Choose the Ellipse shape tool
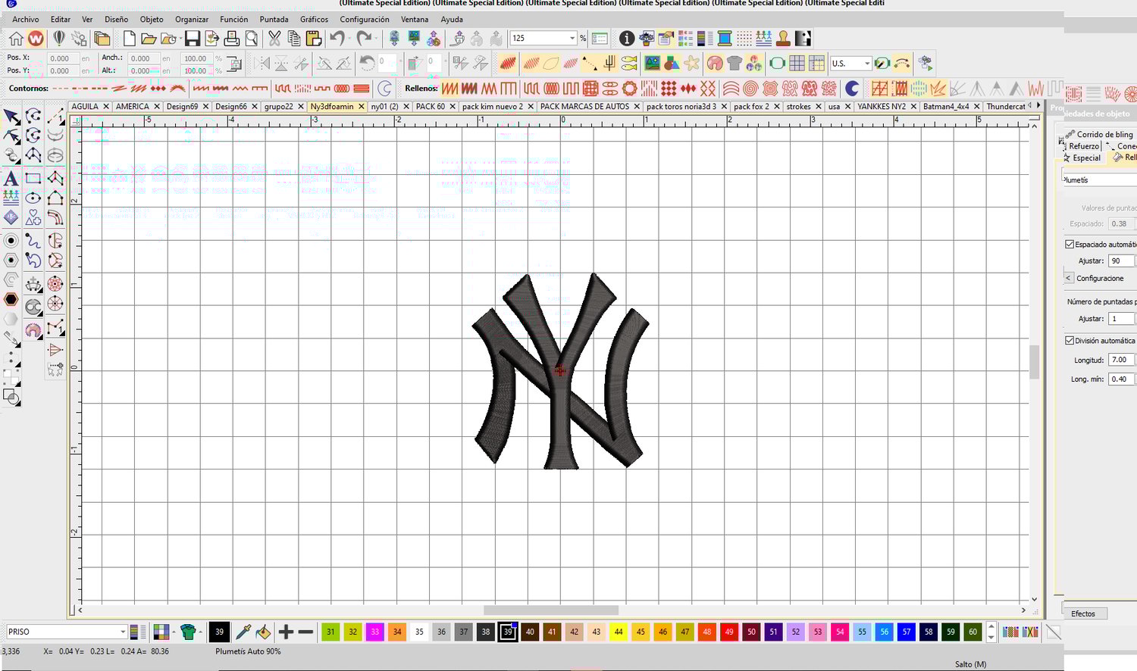This screenshot has height=671, width=1137. click(x=33, y=198)
